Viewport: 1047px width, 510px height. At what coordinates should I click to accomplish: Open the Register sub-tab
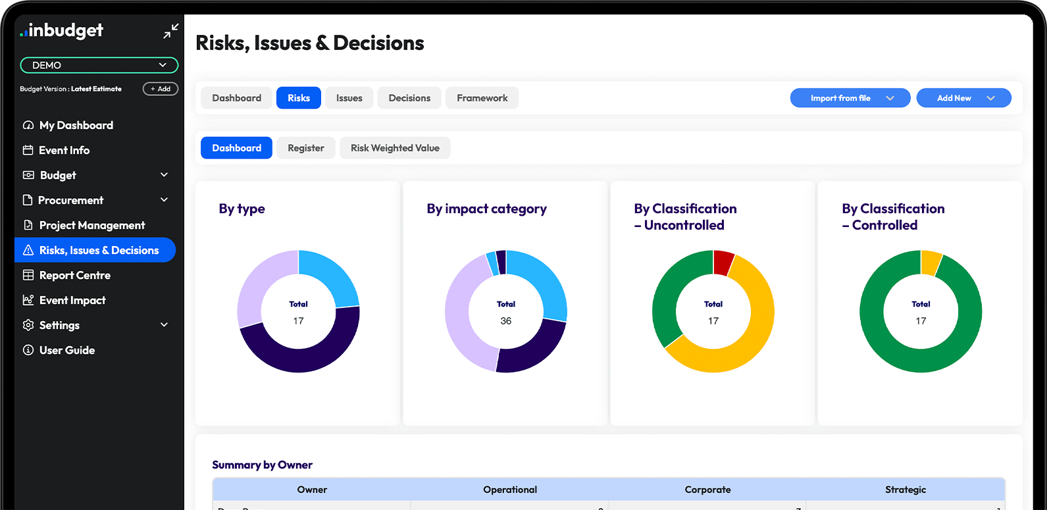point(306,148)
